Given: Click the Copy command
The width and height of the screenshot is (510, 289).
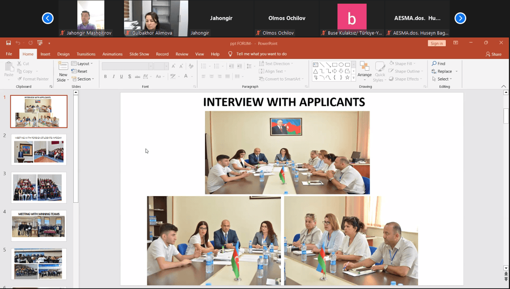Looking at the screenshot, I should pyautogui.click(x=25, y=71).
